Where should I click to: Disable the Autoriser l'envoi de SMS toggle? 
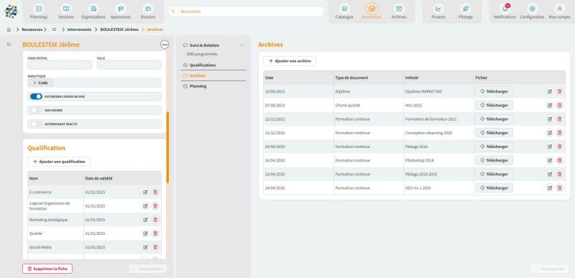click(36, 96)
